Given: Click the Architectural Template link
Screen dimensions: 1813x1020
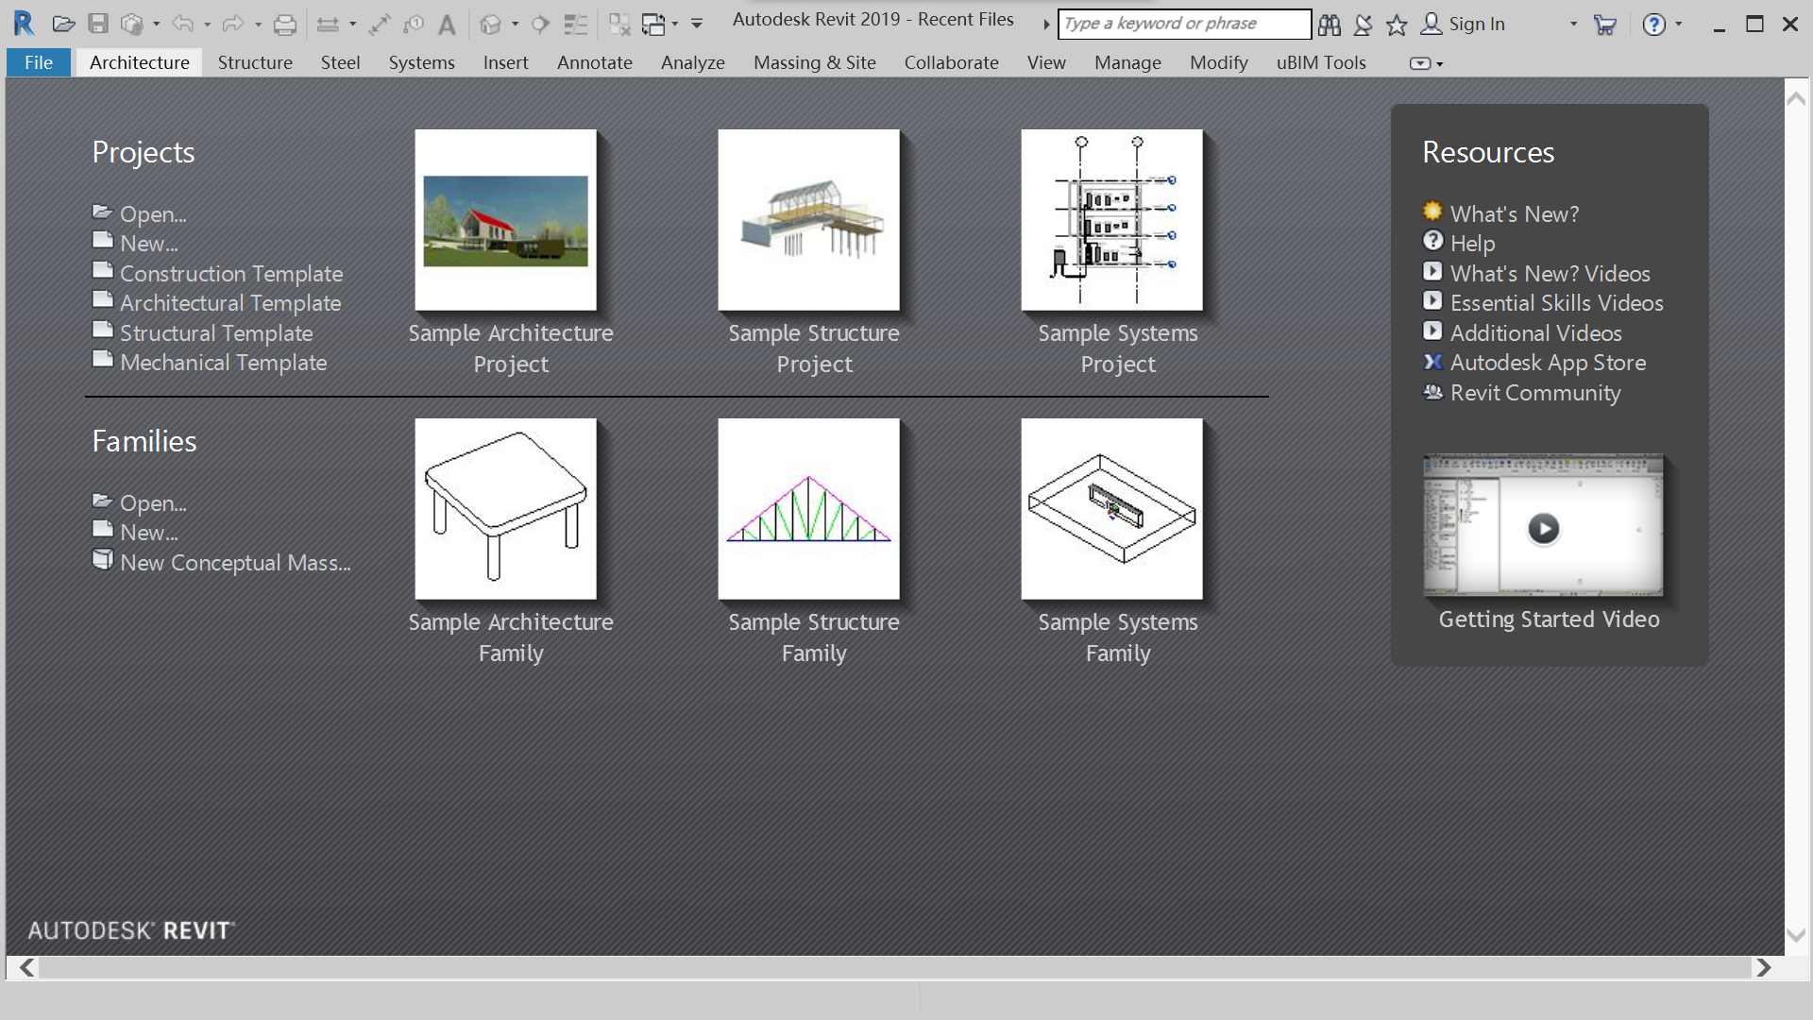Looking at the screenshot, I should point(230,303).
